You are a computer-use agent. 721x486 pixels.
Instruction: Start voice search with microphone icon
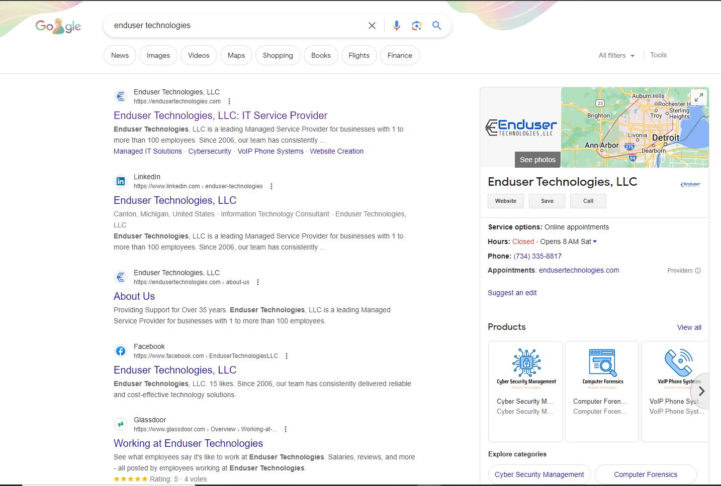tap(397, 26)
